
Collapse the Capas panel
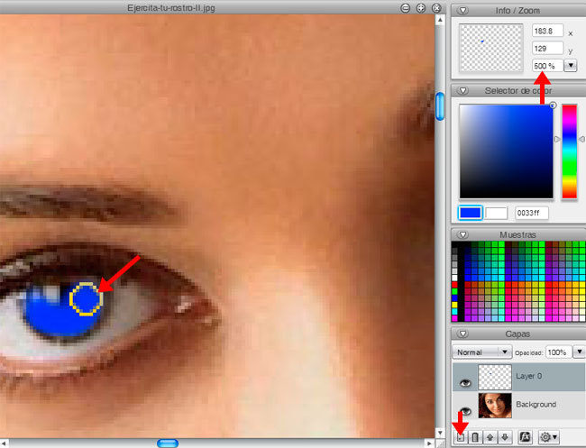(x=462, y=334)
